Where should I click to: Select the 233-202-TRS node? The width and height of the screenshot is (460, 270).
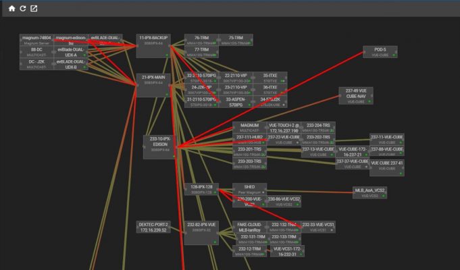[x=318, y=140]
